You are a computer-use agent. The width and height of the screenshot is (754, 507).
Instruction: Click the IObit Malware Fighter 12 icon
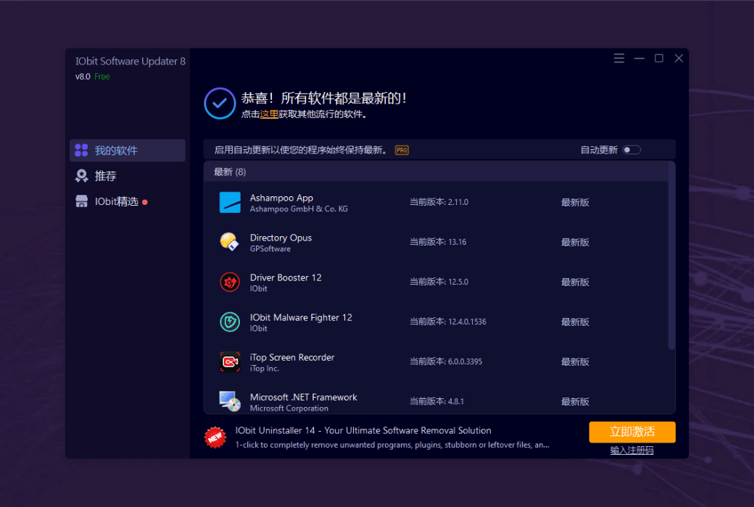pos(230,322)
